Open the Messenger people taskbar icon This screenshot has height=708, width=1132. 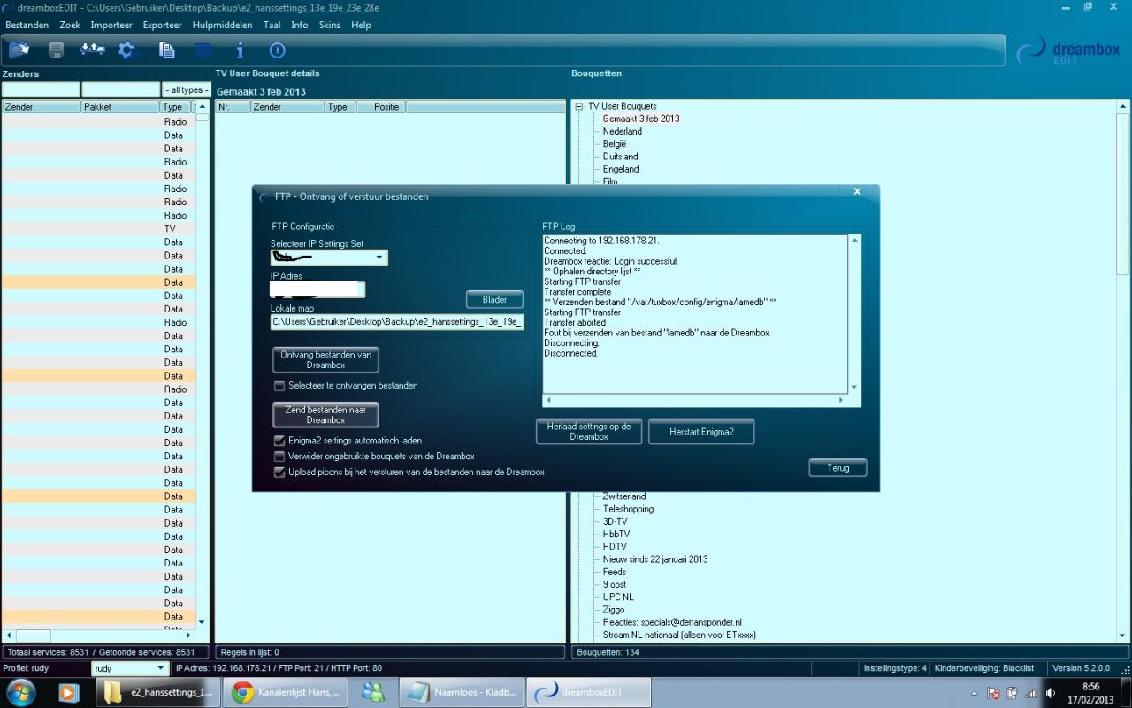tap(373, 692)
